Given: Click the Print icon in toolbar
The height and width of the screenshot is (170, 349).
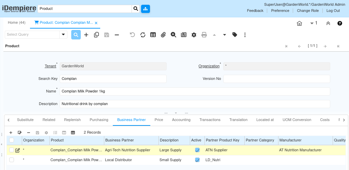Looking at the screenshot, I should coord(204,35).
